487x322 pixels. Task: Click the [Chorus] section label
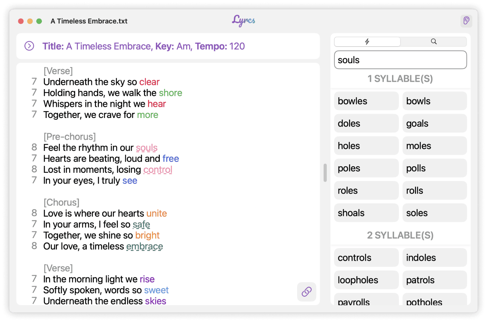[61, 202]
